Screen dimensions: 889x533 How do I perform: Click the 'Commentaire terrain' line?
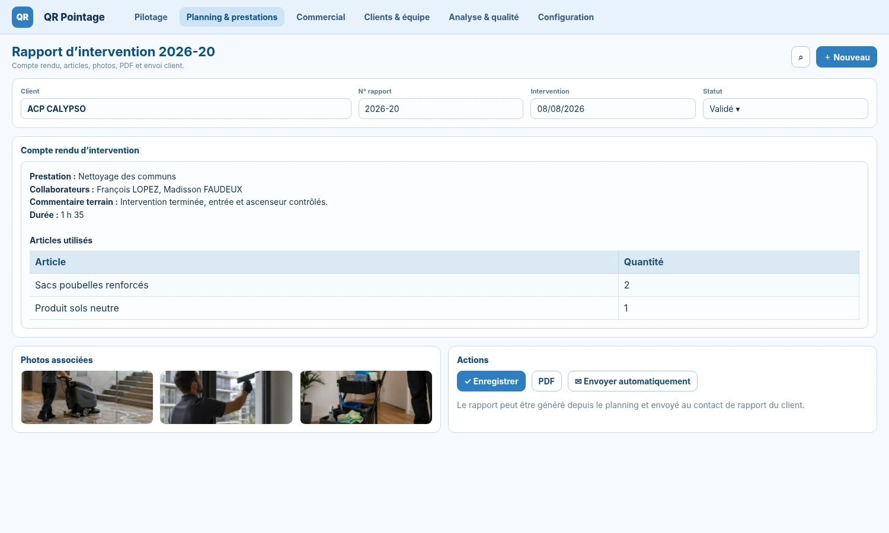pyautogui.click(x=178, y=202)
